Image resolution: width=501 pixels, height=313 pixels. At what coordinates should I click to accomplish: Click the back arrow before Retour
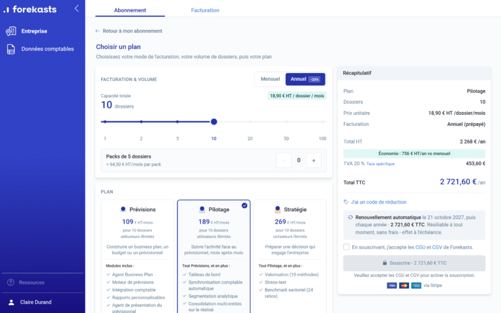[x=98, y=31]
